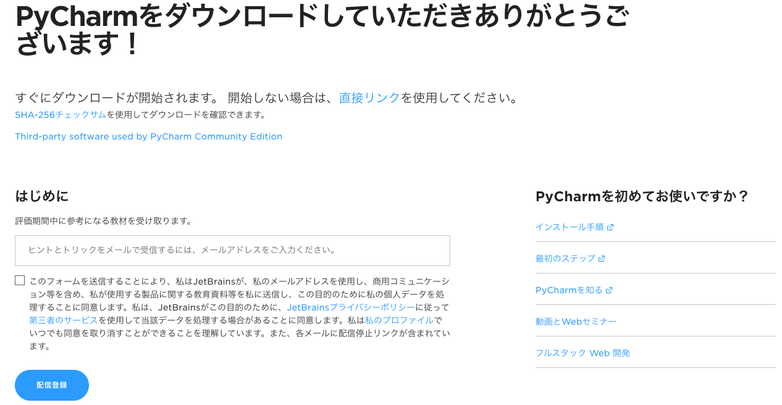The width and height of the screenshot is (782, 405).
Task: Open the JetBrainsプライバシーポリシー link
Action: (351, 307)
